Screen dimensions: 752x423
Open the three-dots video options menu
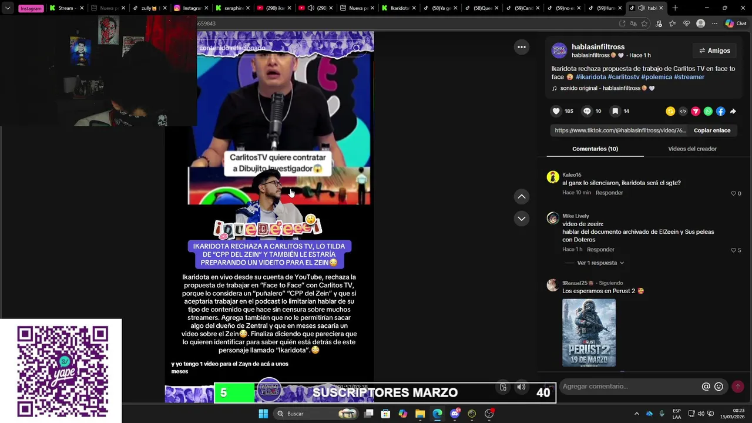coord(521,47)
